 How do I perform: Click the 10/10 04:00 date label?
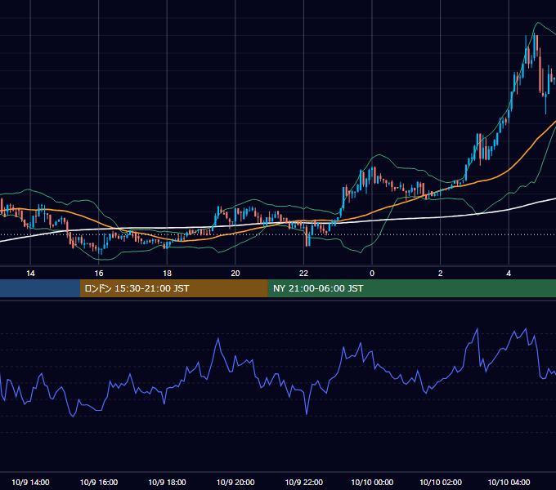pyautogui.click(x=509, y=482)
